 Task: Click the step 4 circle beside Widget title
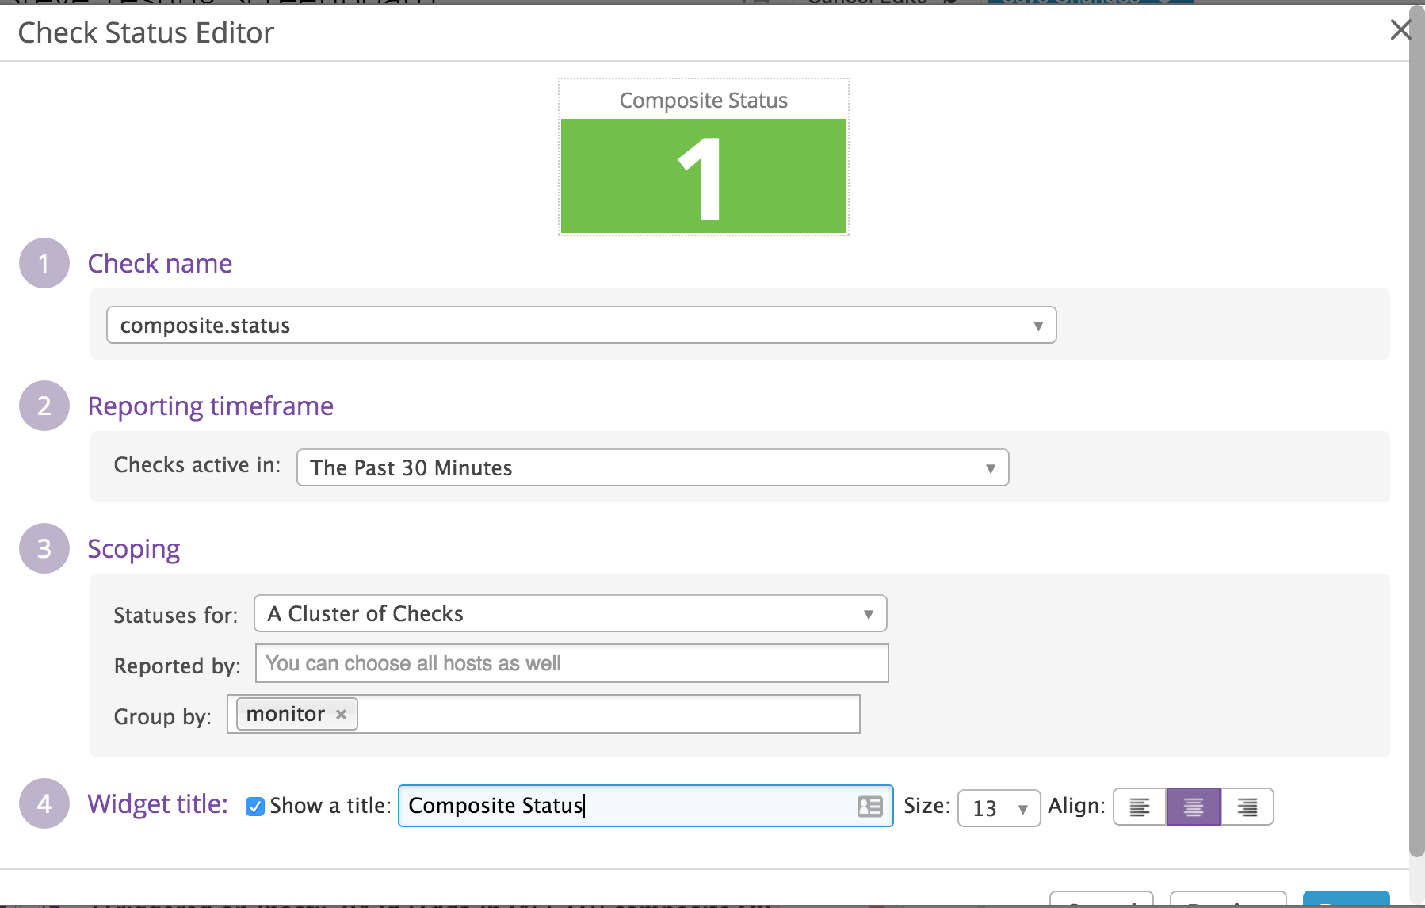pyautogui.click(x=44, y=803)
